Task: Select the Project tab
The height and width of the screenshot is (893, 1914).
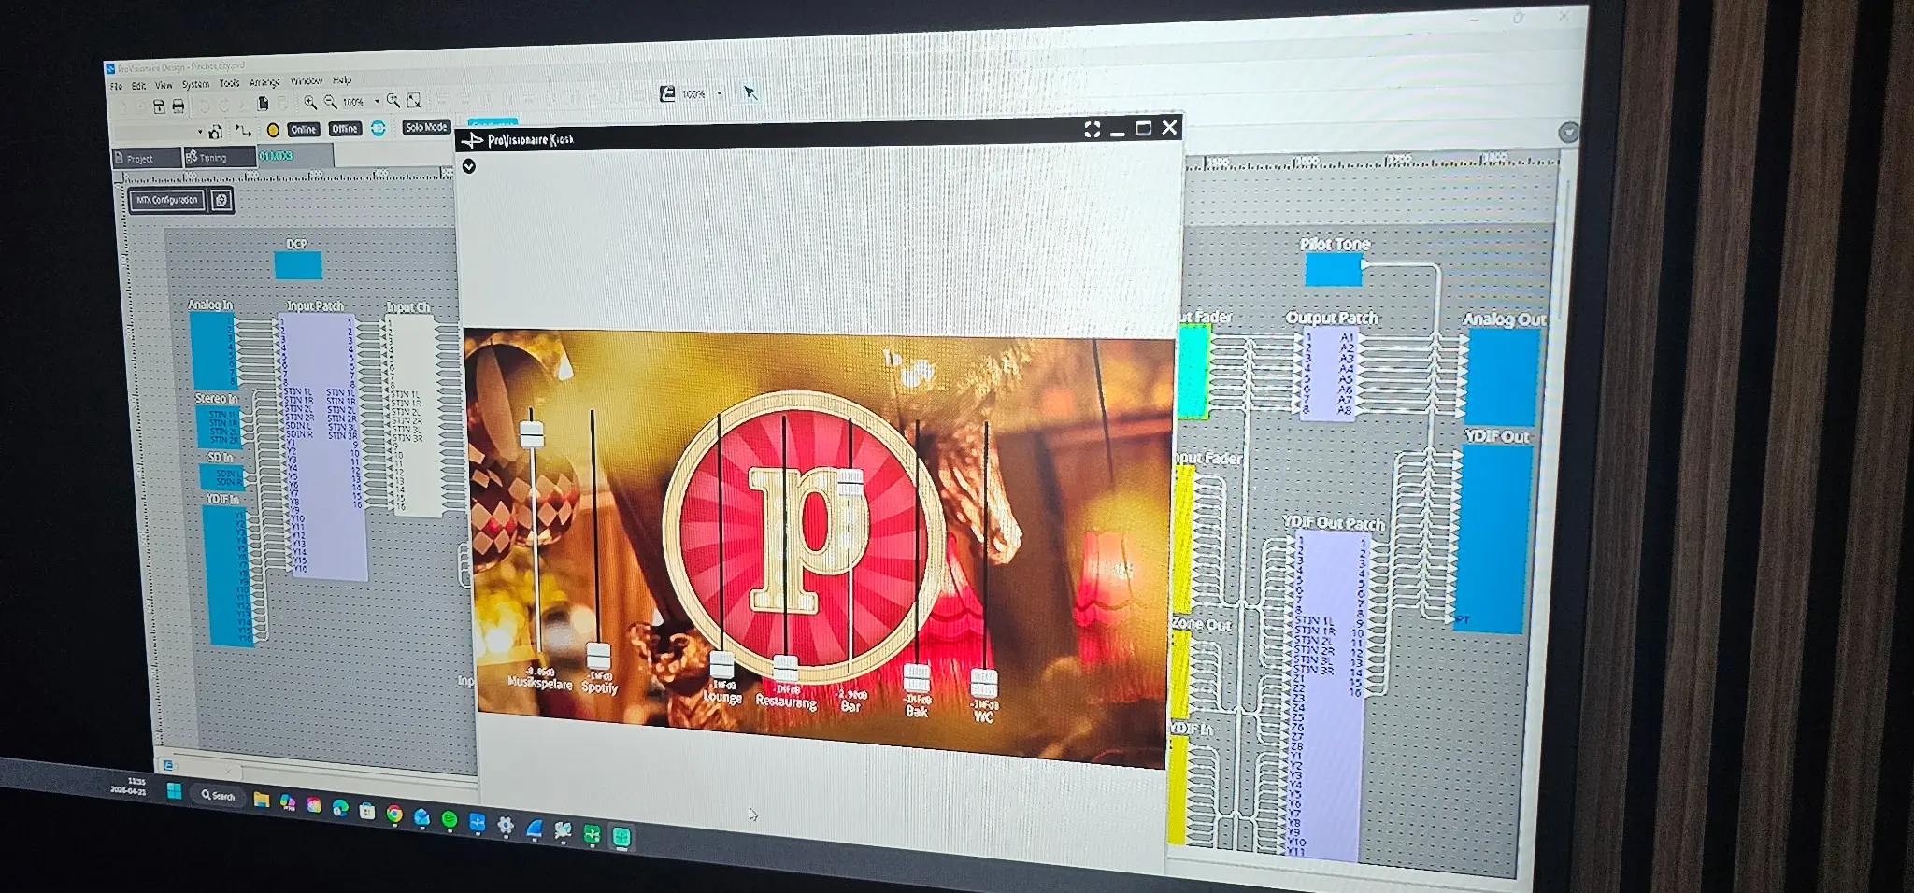Action: click(147, 159)
